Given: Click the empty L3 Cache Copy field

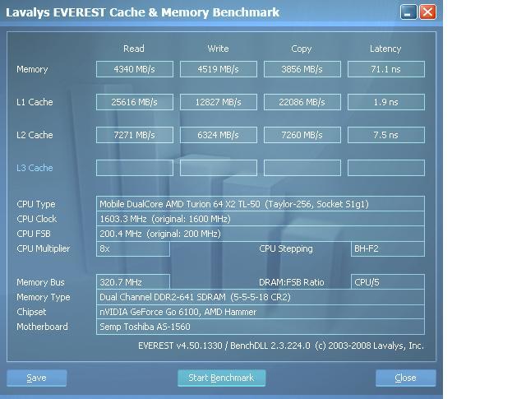Looking at the screenshot, I should 302,168.
